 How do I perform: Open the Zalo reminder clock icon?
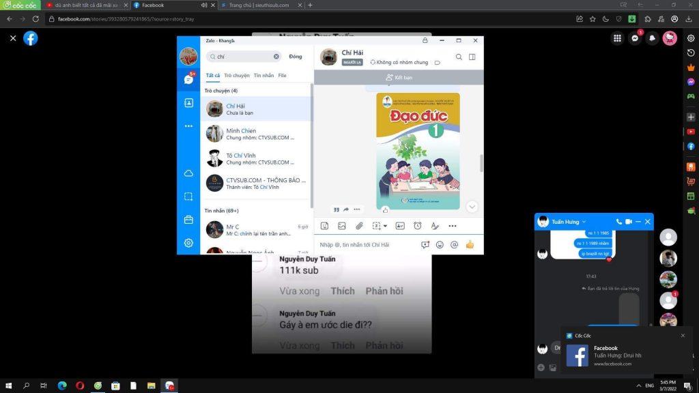click(x=418, y=226)
